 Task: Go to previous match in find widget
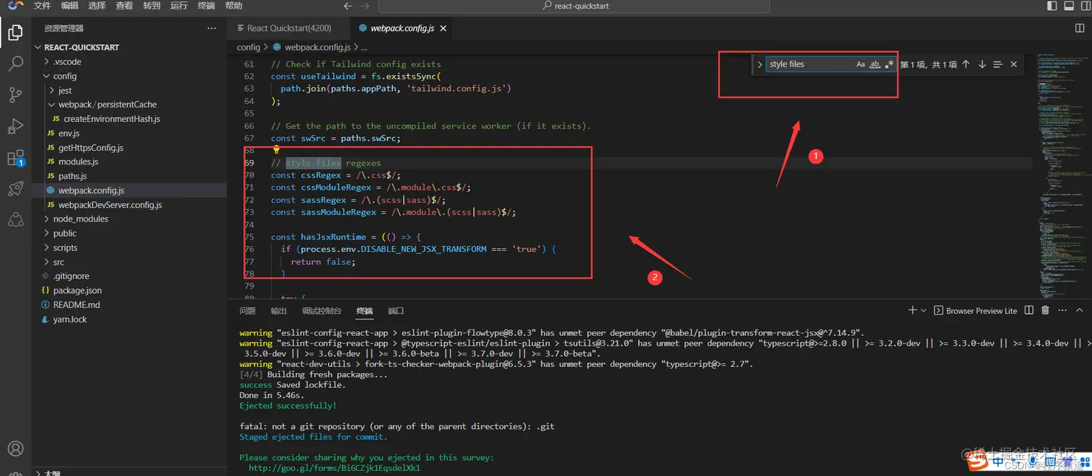pyautogui.click(x=966, y=64)
